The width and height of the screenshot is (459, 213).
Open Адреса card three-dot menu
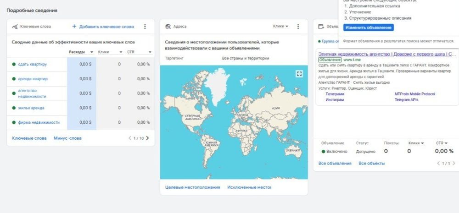click(298, 27)
